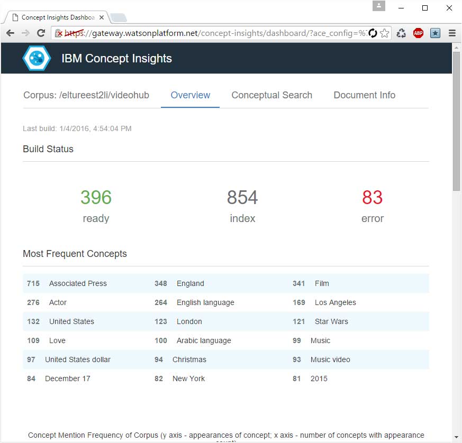Select the 2015 concept entry
The image size is (462, 443).
(310, 379)
